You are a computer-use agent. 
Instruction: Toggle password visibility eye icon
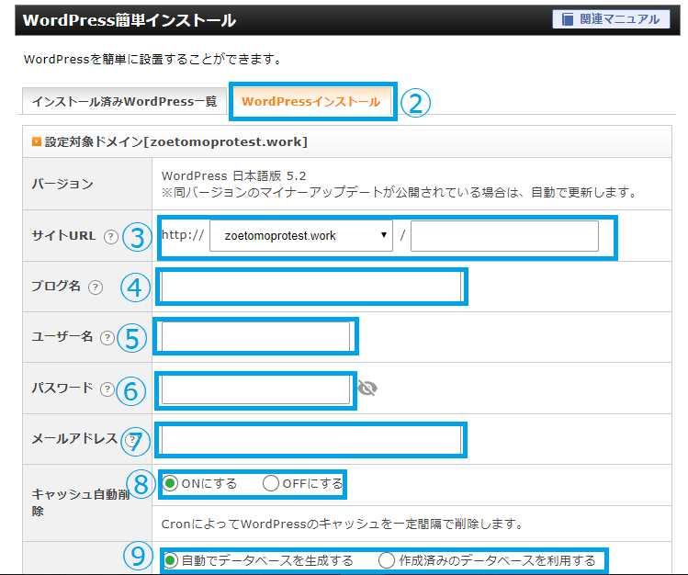click(367, 389)
